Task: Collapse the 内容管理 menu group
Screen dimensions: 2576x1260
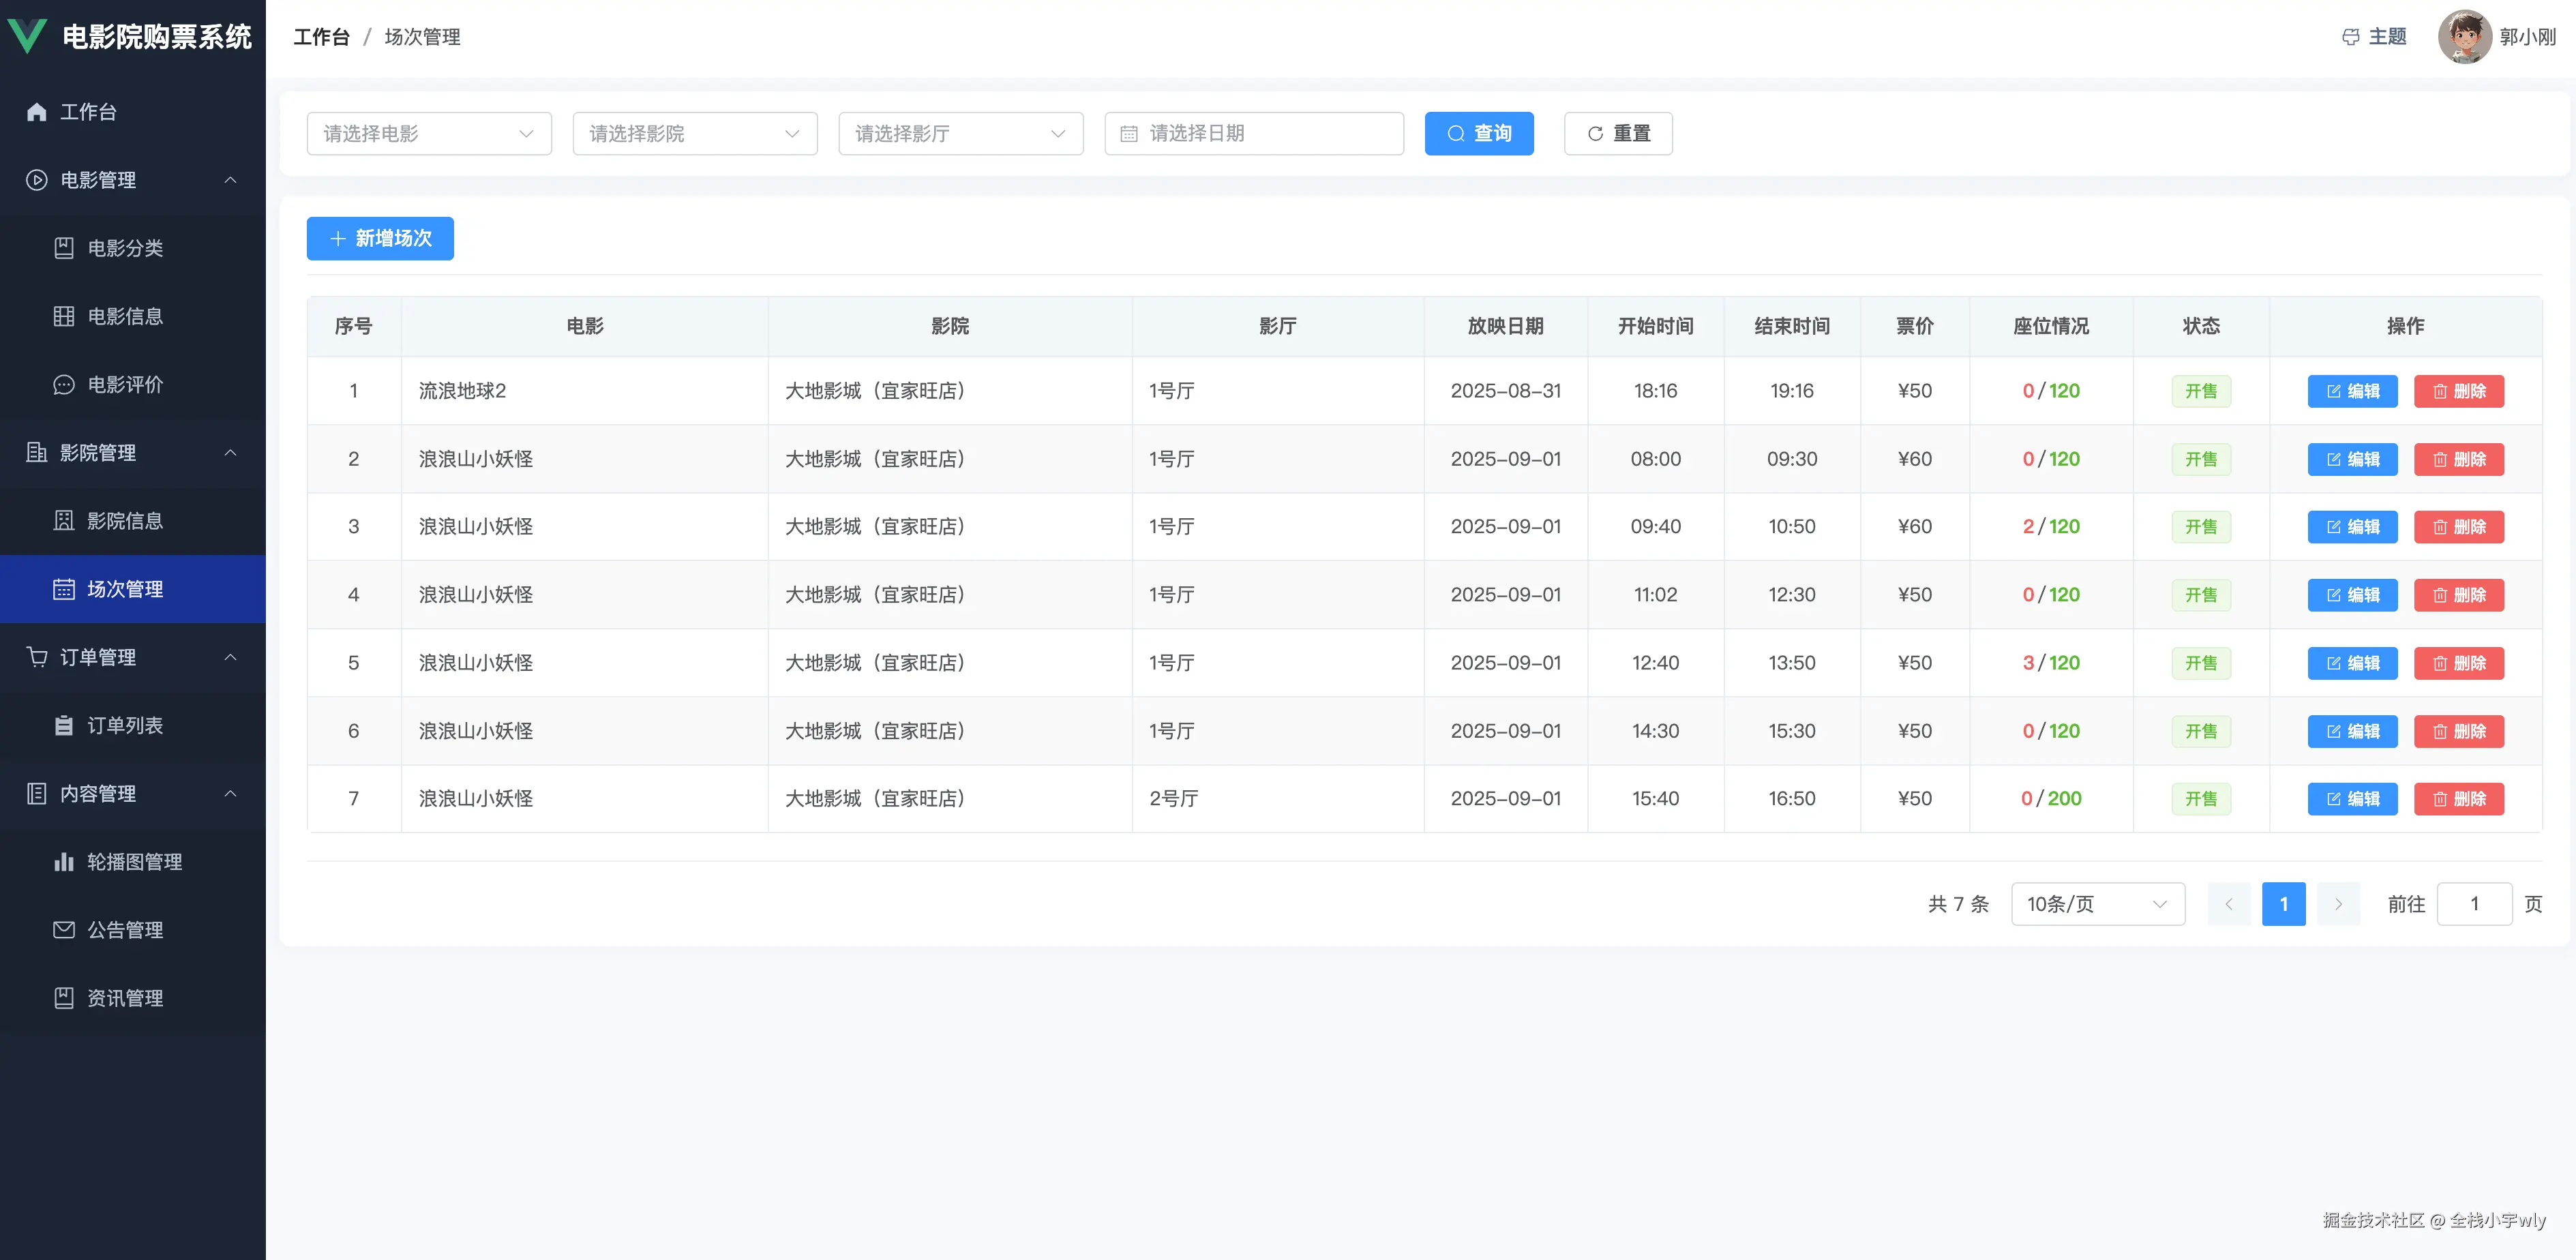Action: tap(231, 794)
